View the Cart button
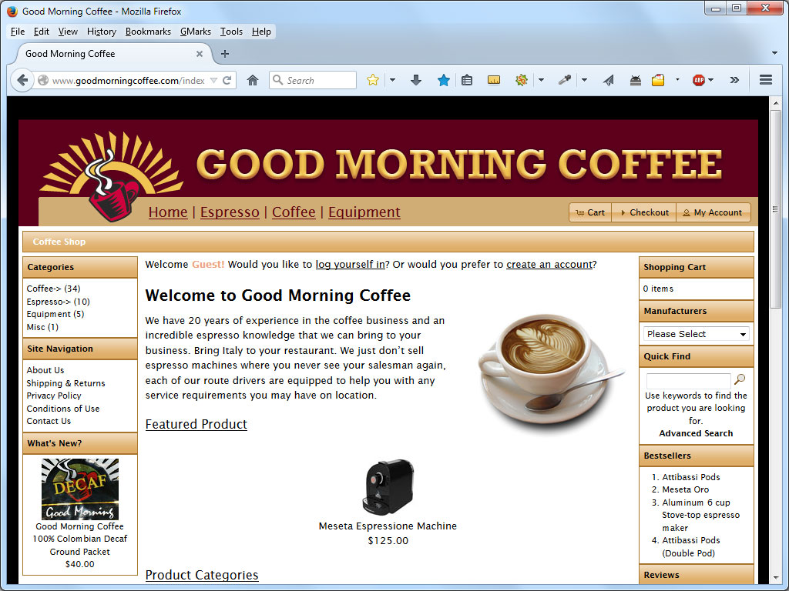789x591 pixels. [590, 212]
